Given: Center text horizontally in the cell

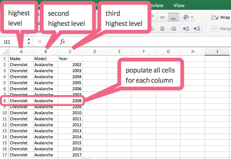Looking at the screenshot, I should tap(162, 29).
